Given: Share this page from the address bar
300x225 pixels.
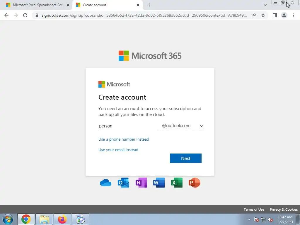Looking at the screenshot, I should point(254,15).
